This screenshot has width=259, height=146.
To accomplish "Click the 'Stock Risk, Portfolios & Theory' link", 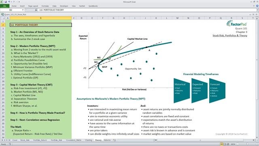I will pos(230,35).
